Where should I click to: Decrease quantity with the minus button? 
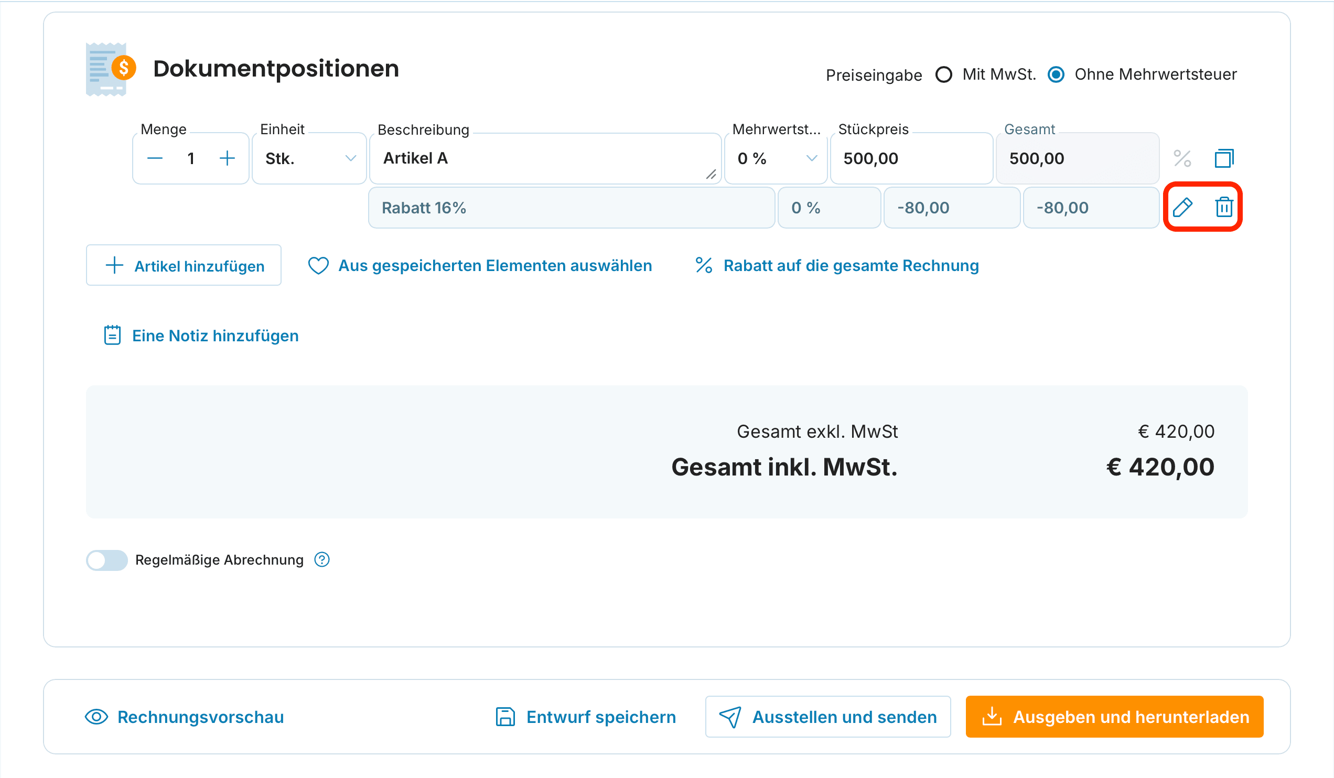pos(155,158)
